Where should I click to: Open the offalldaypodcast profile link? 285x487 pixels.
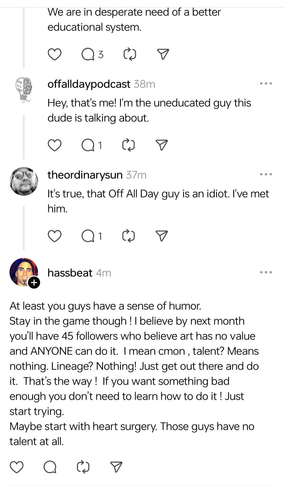(89, 84)
